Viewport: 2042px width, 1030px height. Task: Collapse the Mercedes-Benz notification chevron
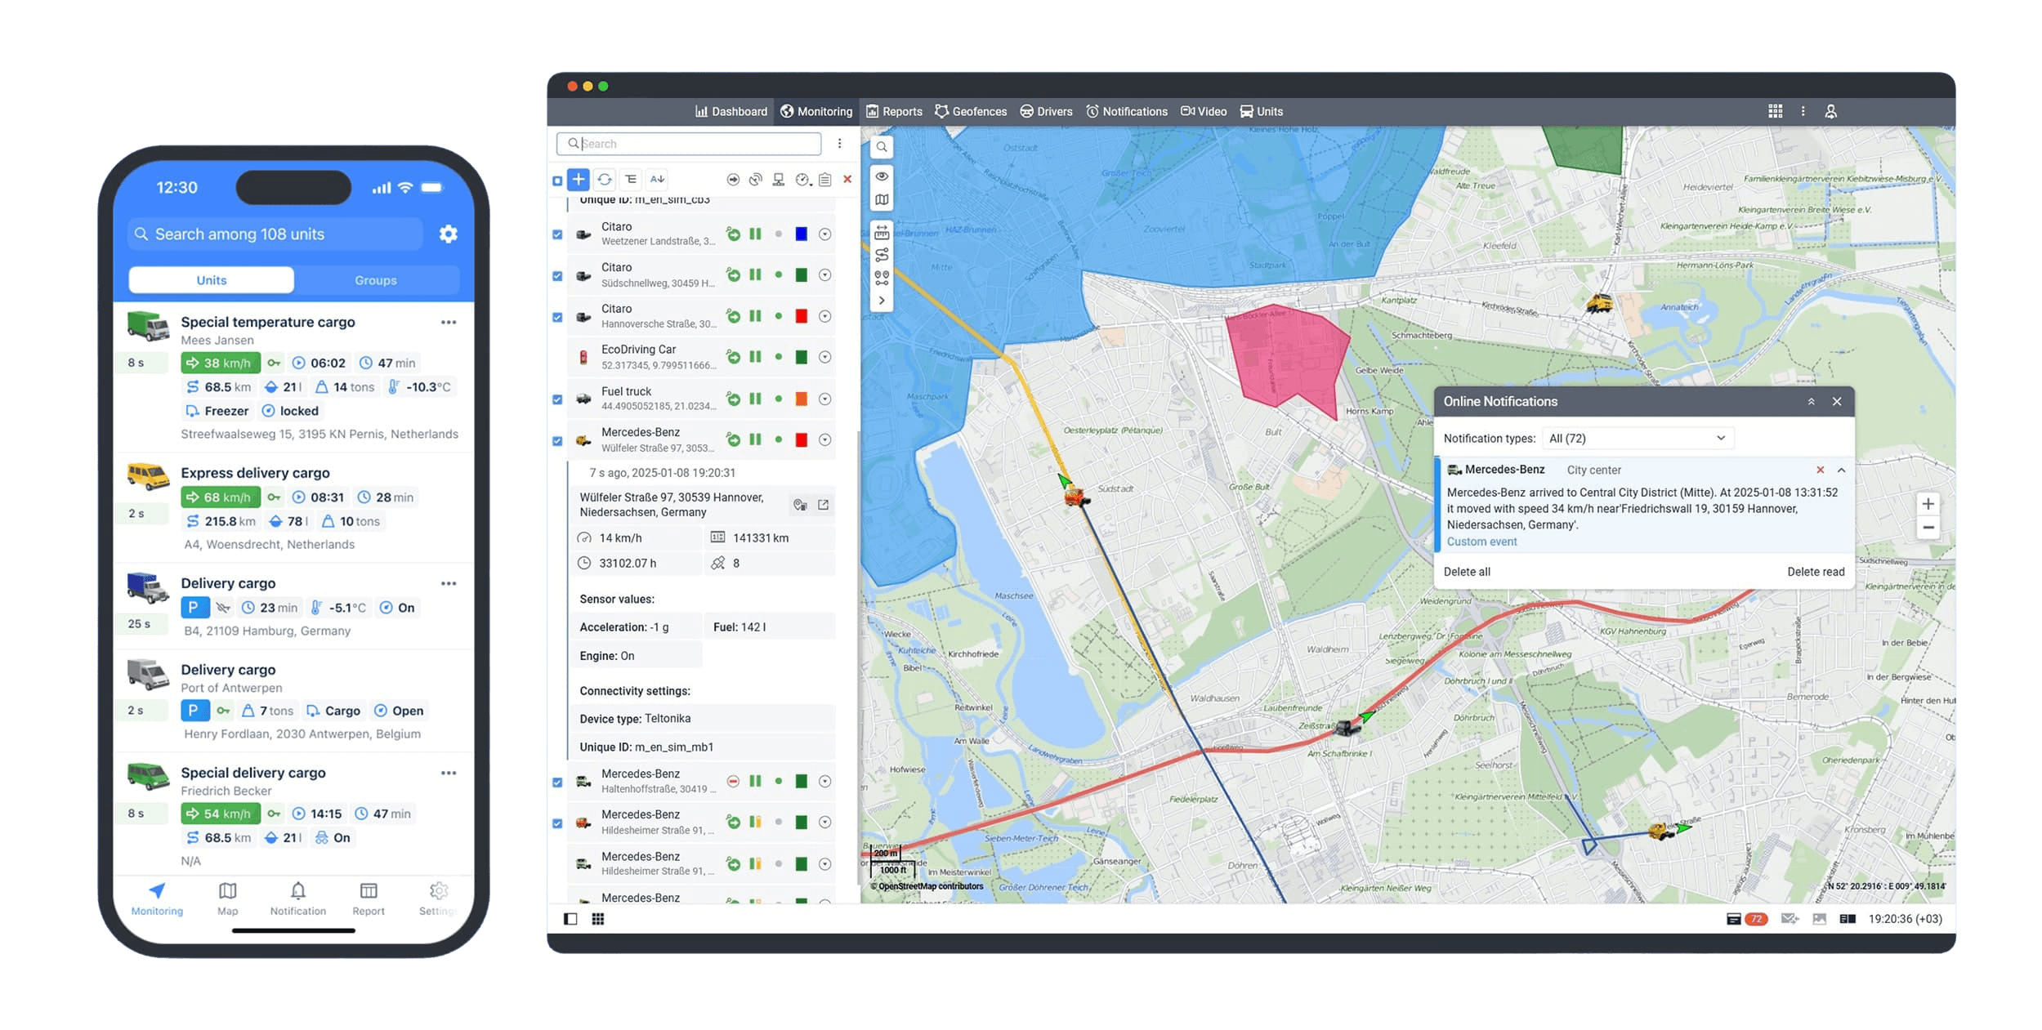[1841, 470]
